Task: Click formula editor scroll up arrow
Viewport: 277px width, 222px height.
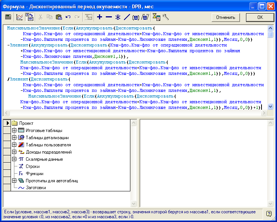Action: (x=270, y=28)
